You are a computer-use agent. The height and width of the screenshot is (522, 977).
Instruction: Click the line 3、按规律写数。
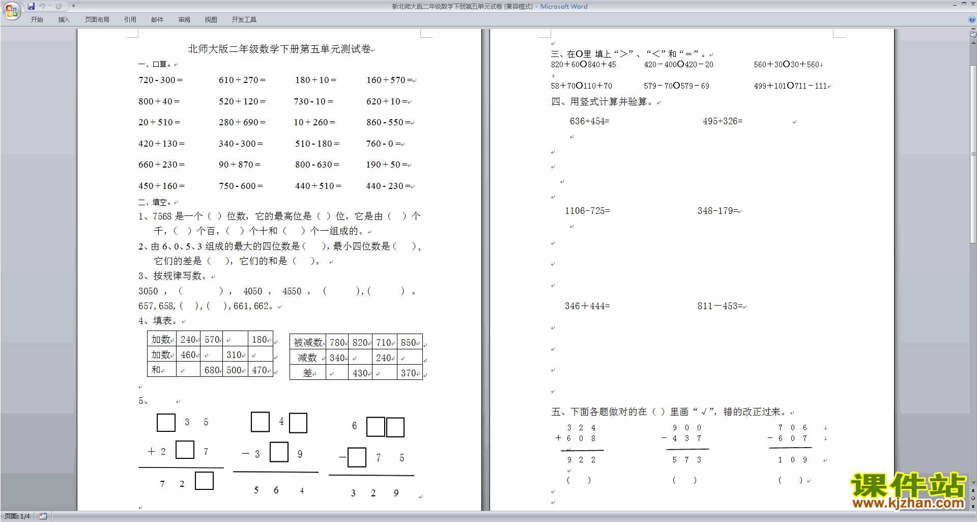coord(173,276)
